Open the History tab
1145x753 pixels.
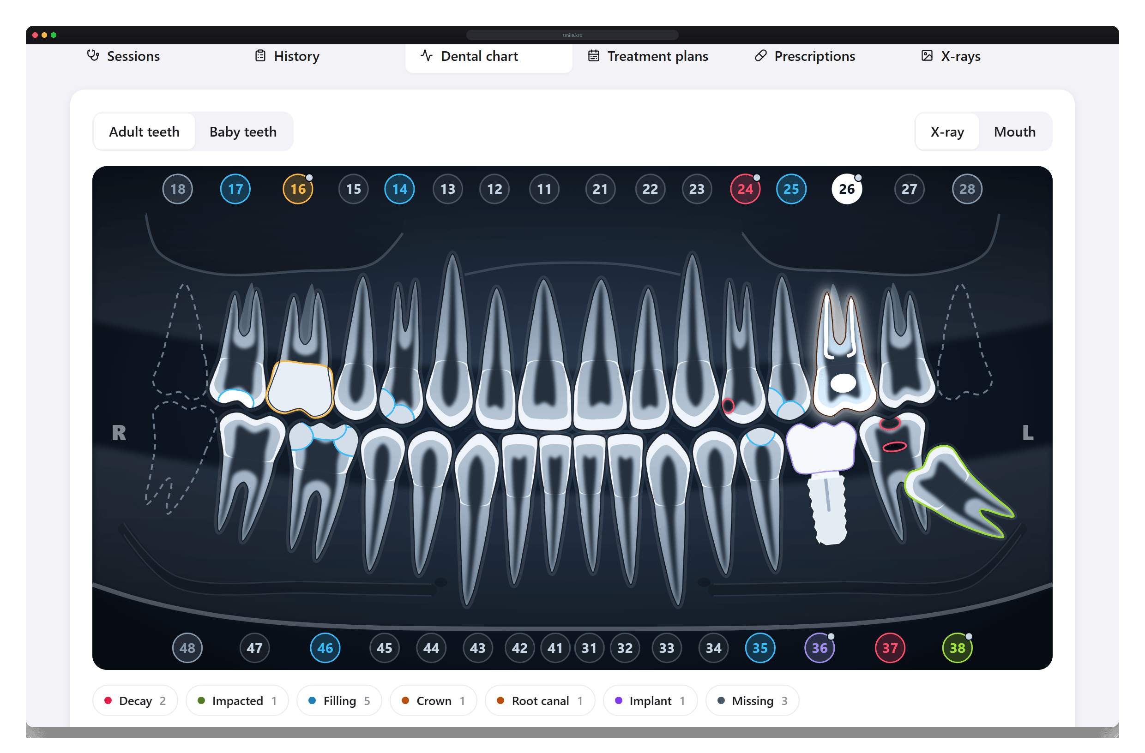tap(287, 56)
